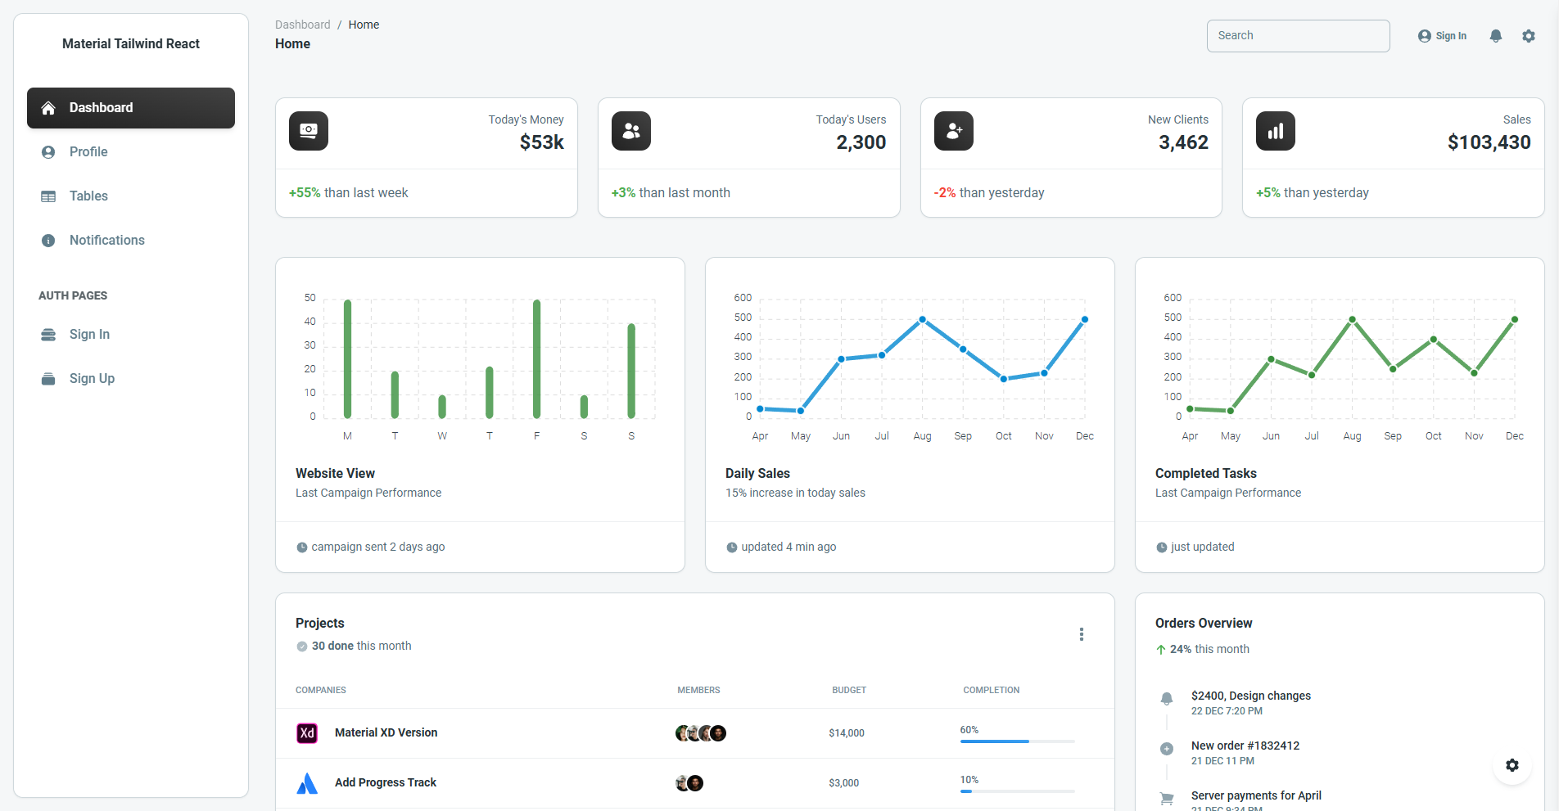Click the clock icon beside updated 4 min ago
This screenshot has width=1559, height=811.
coord(731,547)
